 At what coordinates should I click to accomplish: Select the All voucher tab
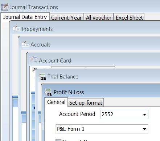(99, 18)
